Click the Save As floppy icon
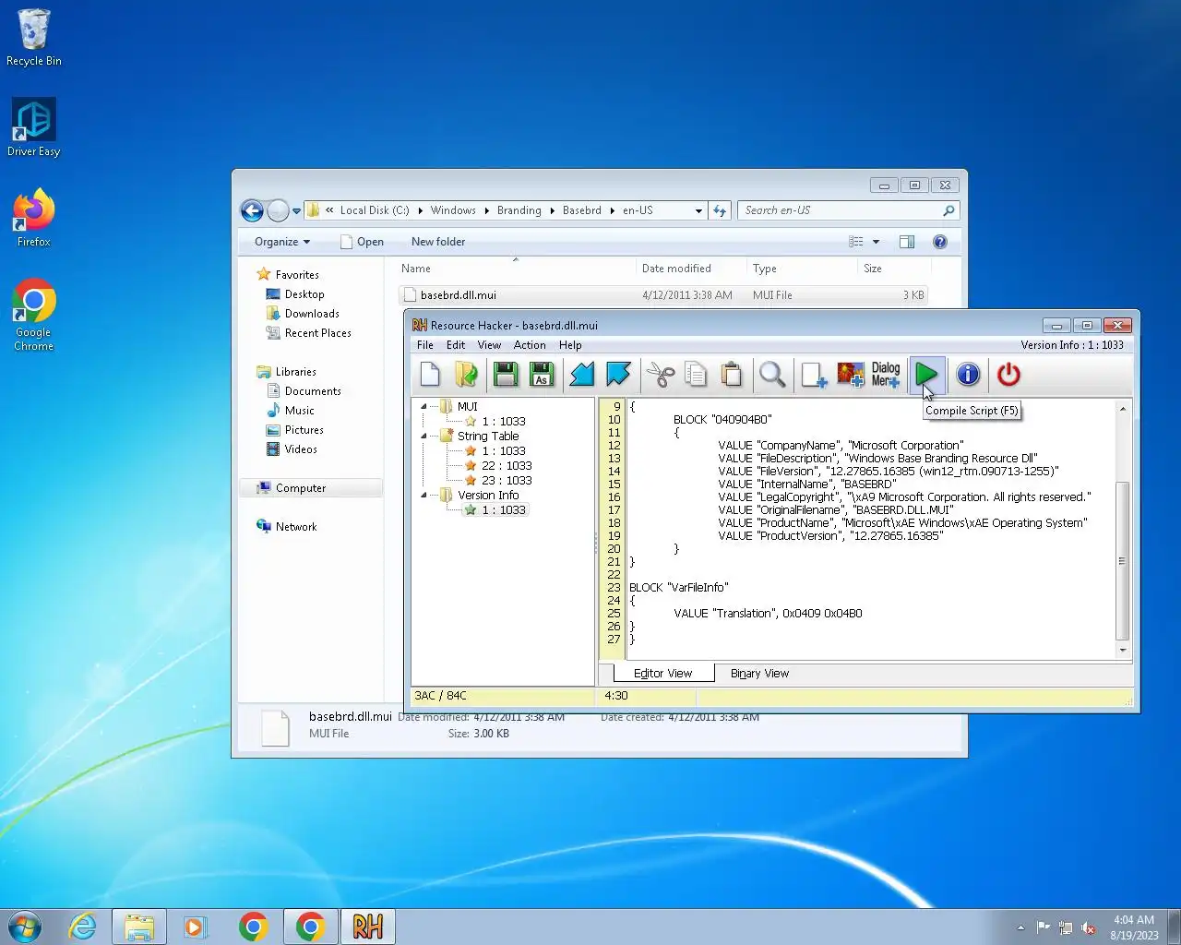 point(542,375)
